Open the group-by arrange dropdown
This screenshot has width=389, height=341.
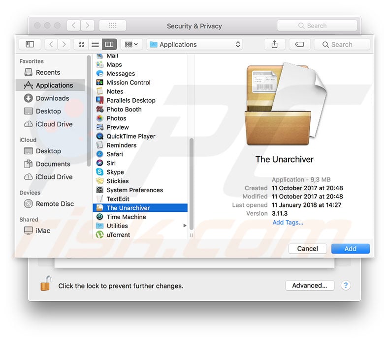(x=131, y=44)
